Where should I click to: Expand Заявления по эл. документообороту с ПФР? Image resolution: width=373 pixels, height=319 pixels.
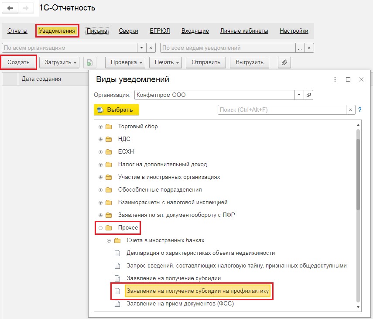(x=100, y=215)
